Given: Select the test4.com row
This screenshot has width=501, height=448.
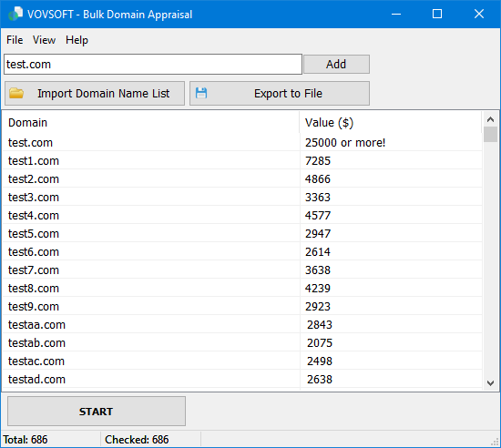Looking at the screenshot, I should coord(242,215).
